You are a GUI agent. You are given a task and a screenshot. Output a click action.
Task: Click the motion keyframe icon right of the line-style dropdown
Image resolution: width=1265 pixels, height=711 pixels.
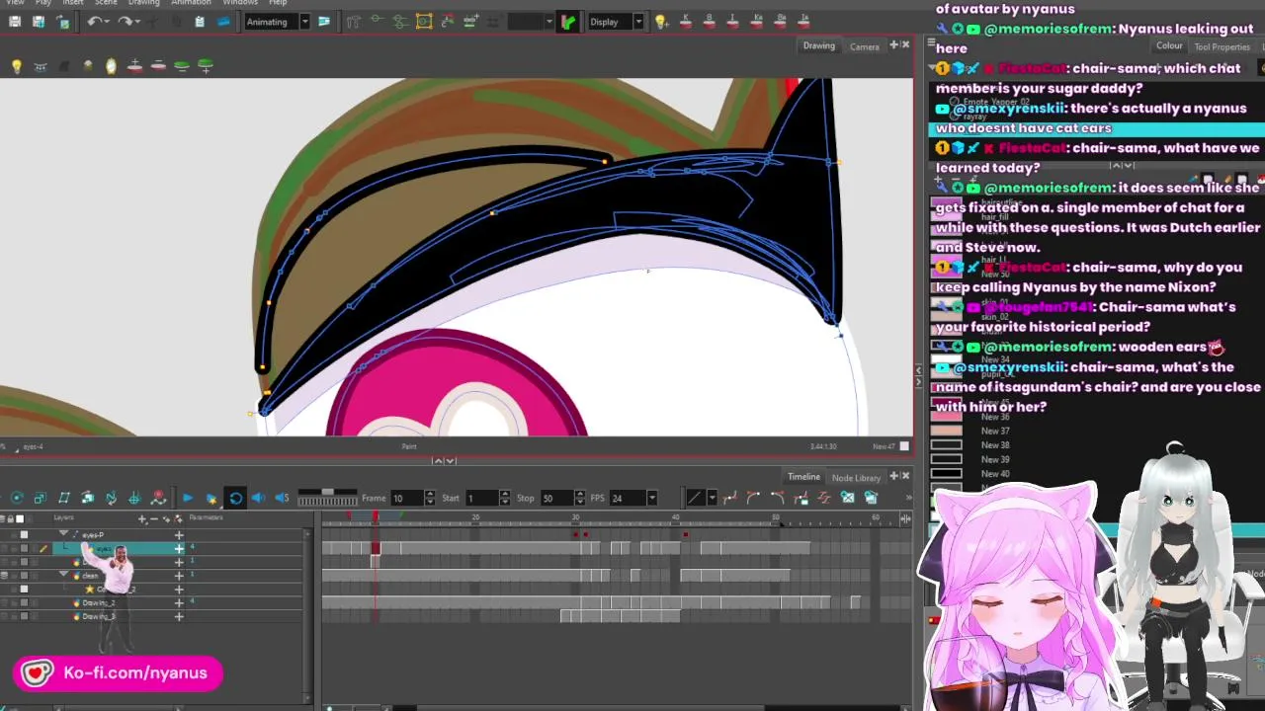[730, 498]
